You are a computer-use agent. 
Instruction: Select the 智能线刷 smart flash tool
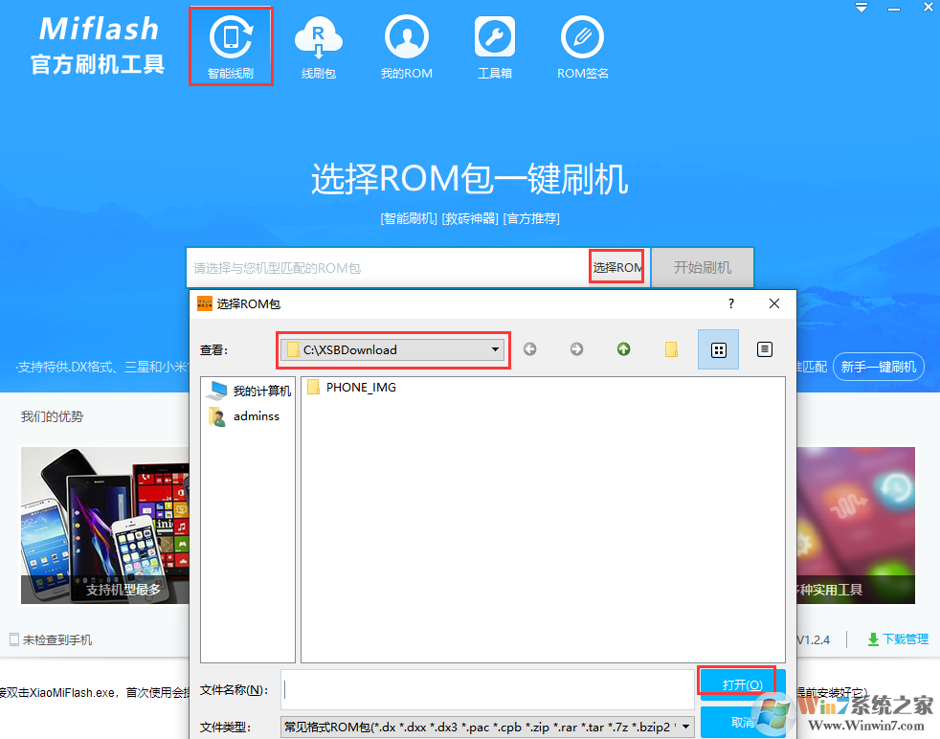tap(230, 45)
